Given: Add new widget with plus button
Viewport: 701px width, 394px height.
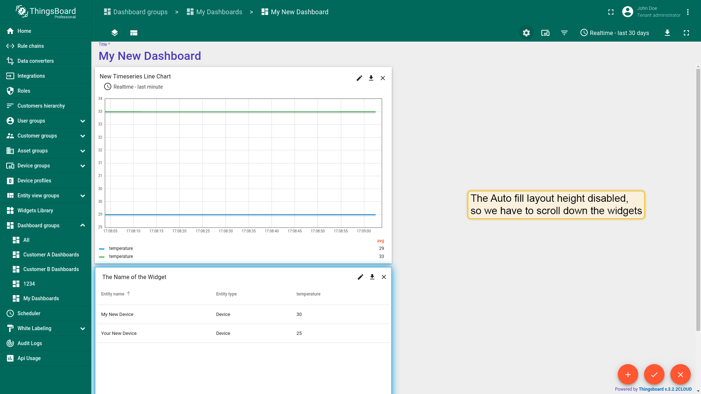Looking at the screenshot, I should click(x=628, y=374).
